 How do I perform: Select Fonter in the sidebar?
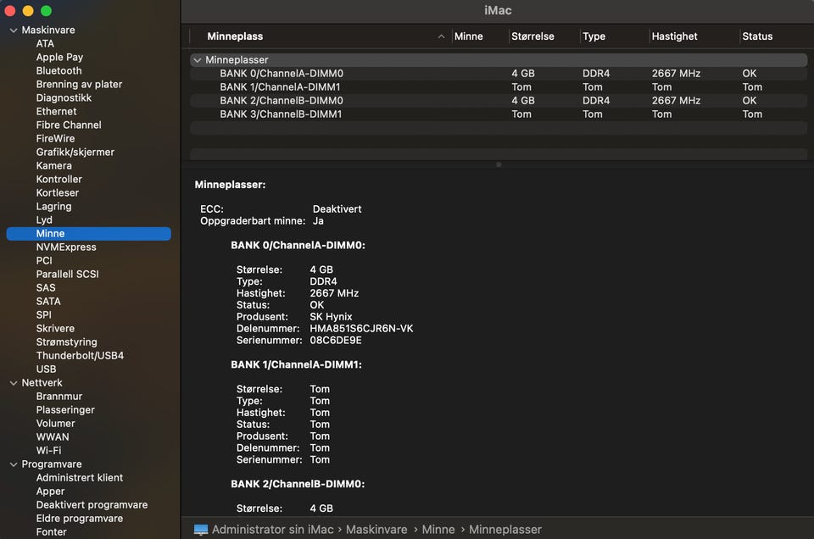point(52,531)
